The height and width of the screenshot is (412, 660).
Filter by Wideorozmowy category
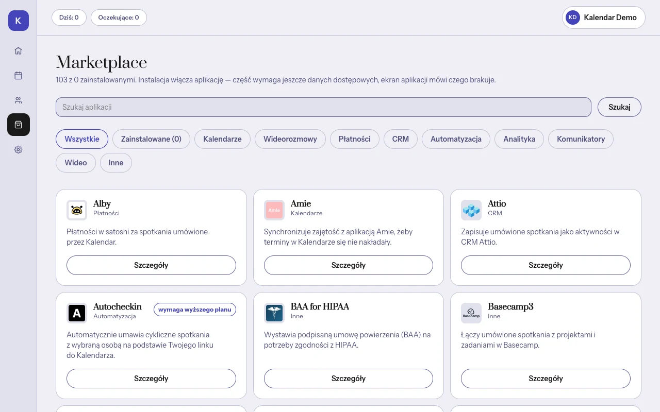click(x=290, y=139)
